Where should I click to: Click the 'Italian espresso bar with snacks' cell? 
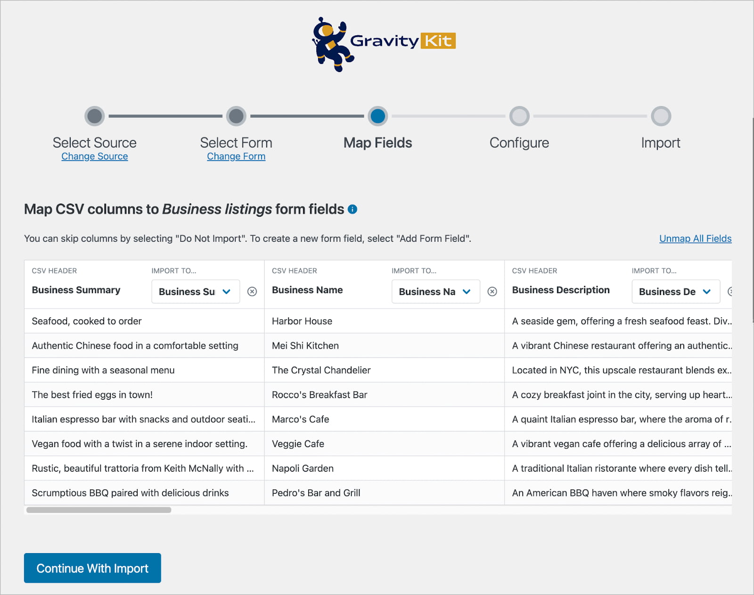(144, 419)
